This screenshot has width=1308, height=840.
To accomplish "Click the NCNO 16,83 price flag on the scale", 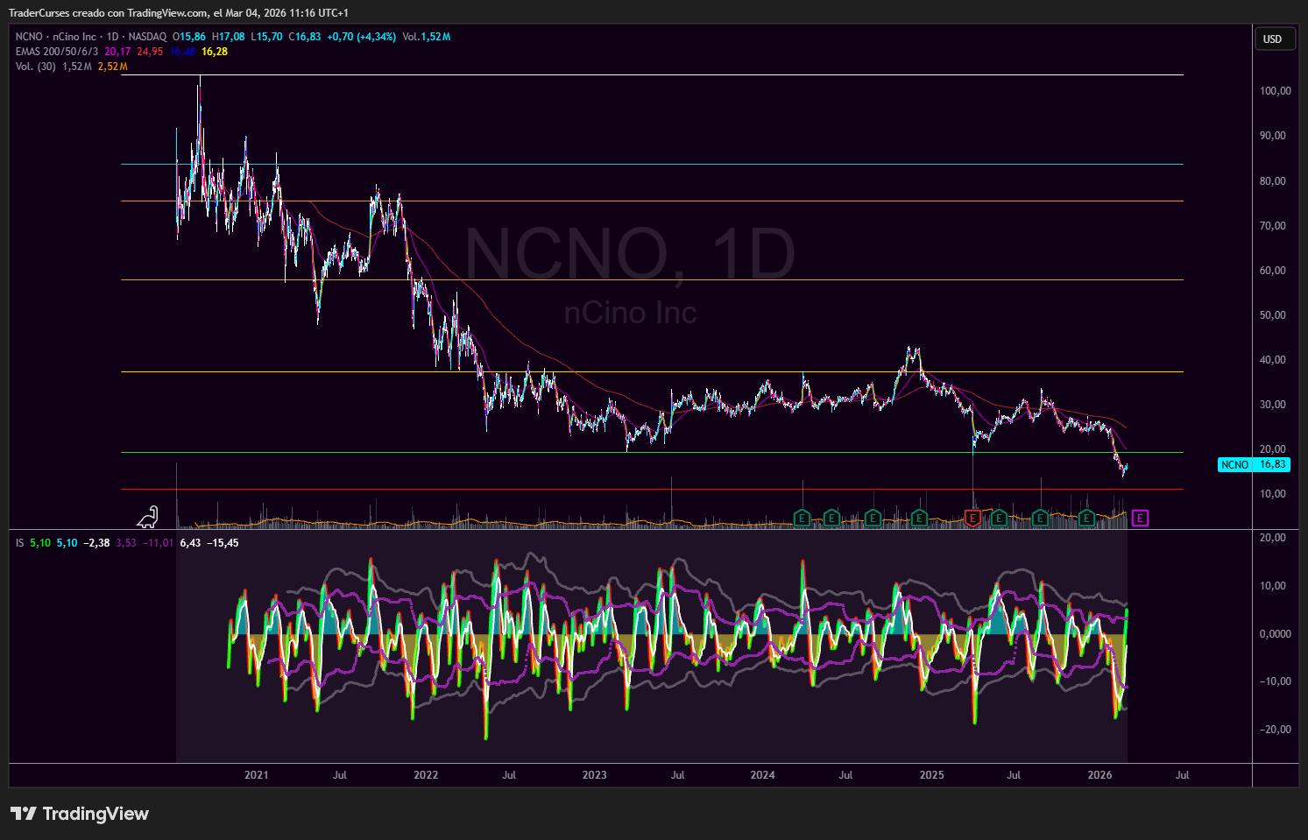I will pyautogui.click(x=1253, y=464).
